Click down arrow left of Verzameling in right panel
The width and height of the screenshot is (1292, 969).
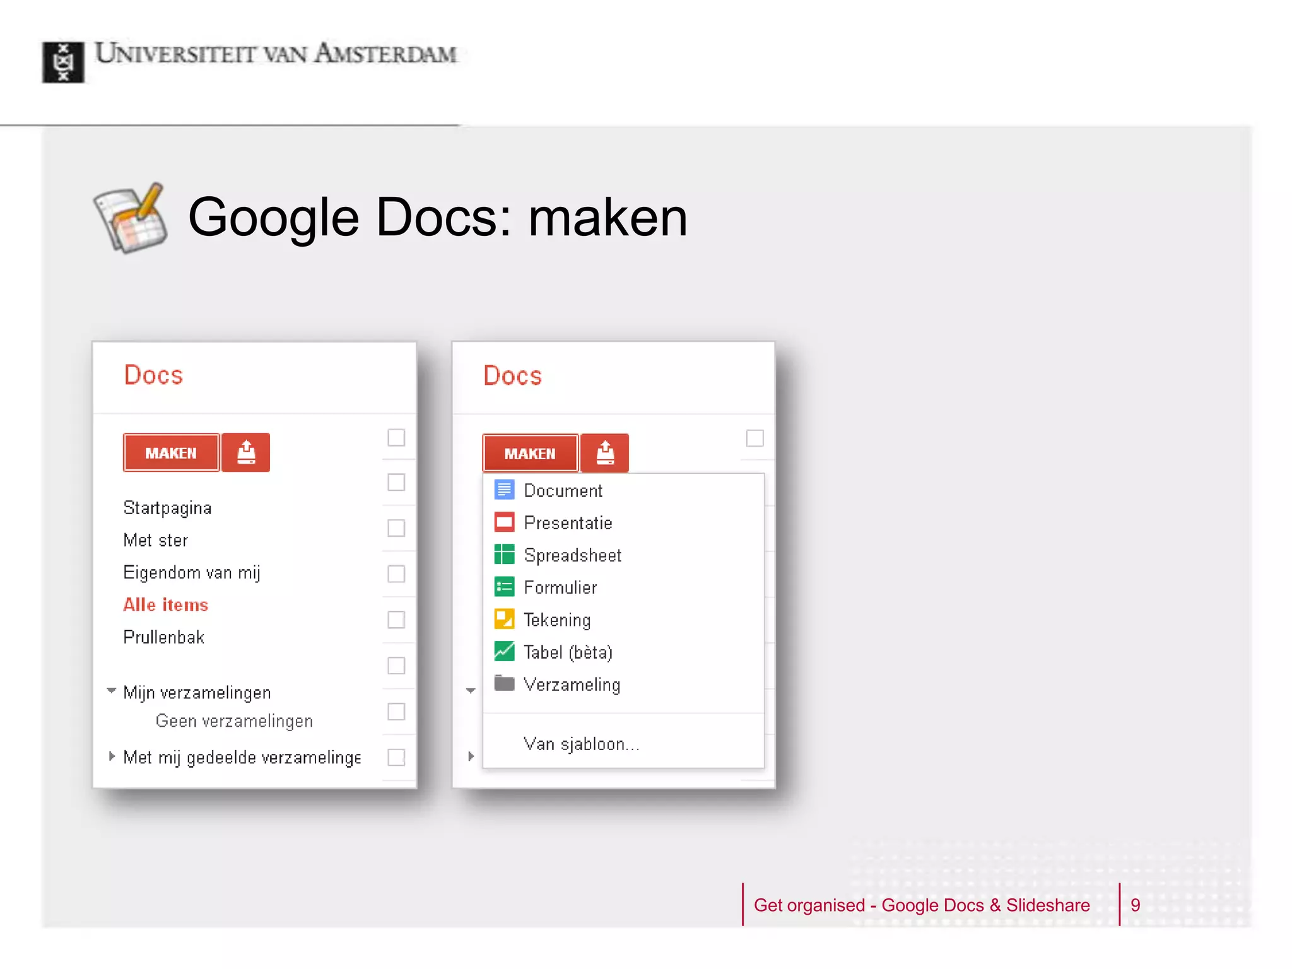471,691
